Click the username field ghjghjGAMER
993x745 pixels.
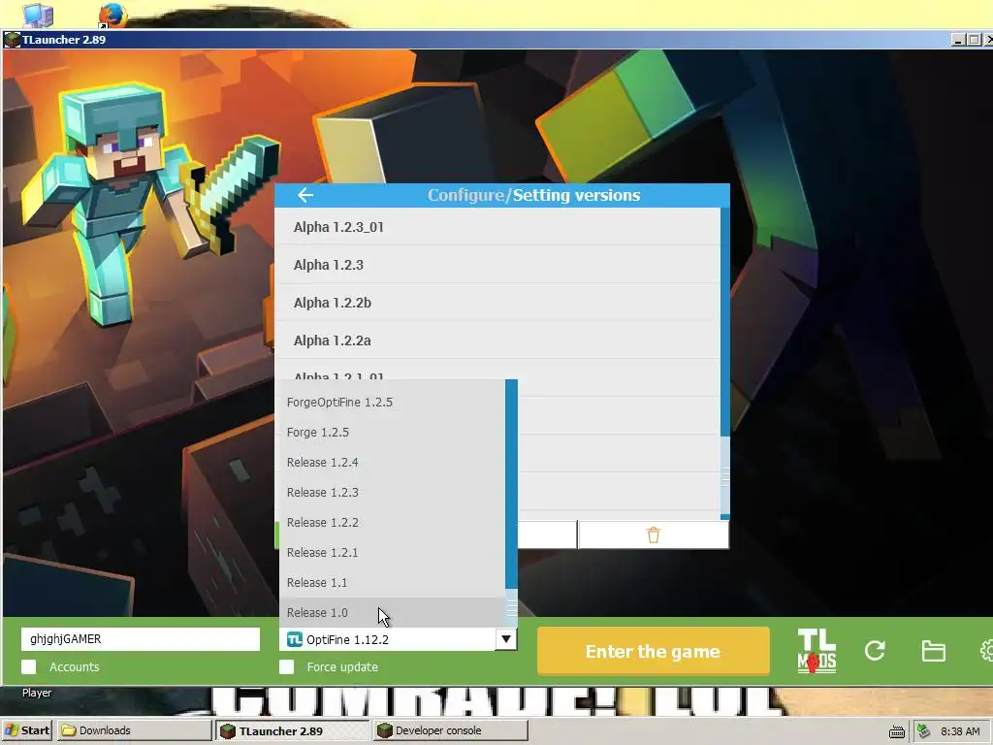[141, 638]
